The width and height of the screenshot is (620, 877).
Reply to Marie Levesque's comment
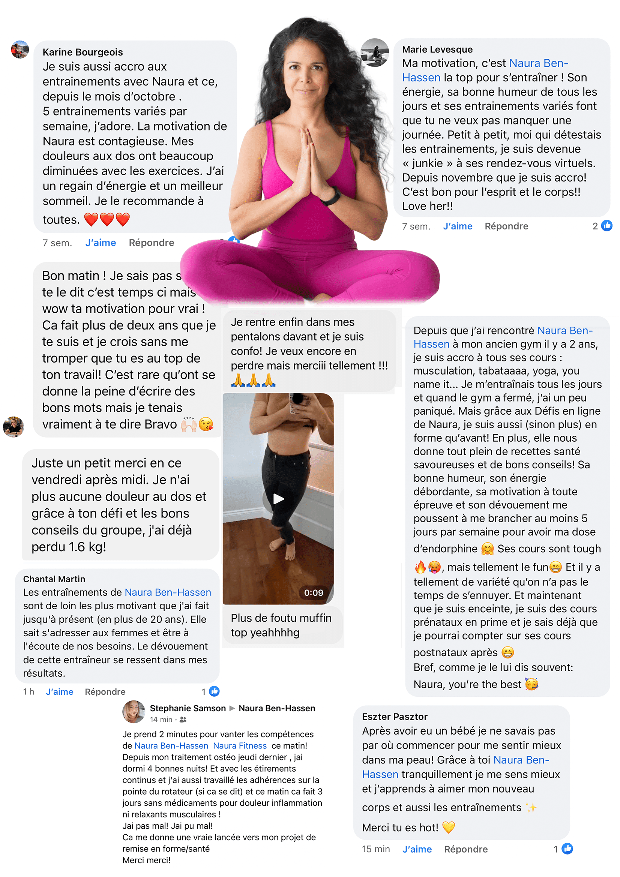click(x=506, y=226)
